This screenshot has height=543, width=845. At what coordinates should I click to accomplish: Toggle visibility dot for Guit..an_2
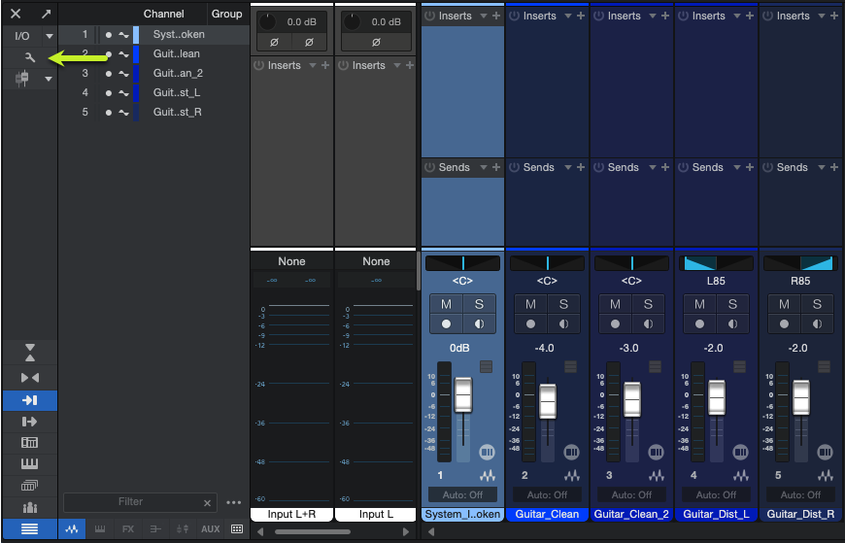tap(109, 73)
